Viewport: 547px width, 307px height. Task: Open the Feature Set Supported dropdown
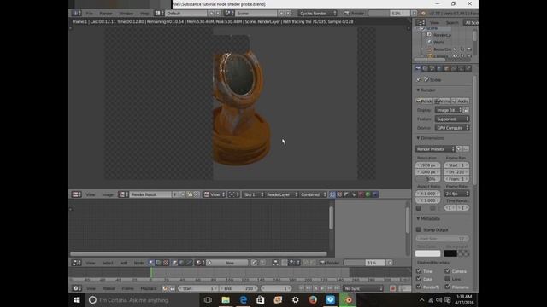coord(452,119)
